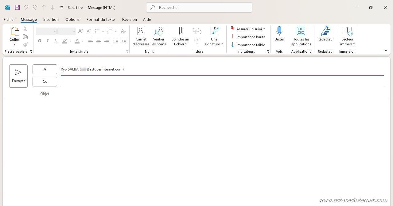The height and width of the screenshot is (206, 393).
Task: Click Vérifier les noms icon
Action: [158, 36]
